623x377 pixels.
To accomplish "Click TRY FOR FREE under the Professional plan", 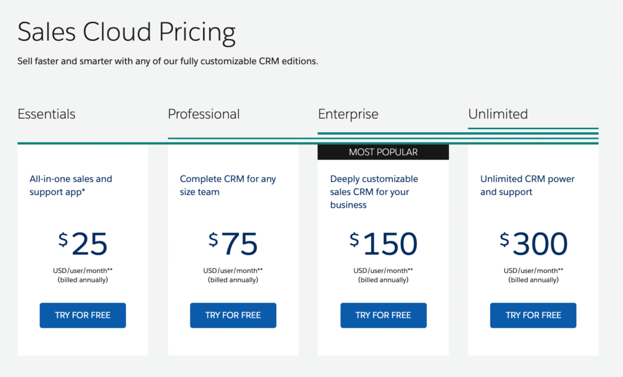I will tap(233, 315).
